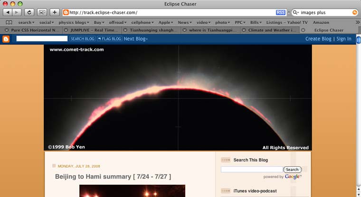Select the Eclipse Chaser tab

pyautogui.click(x=329, y=30)
